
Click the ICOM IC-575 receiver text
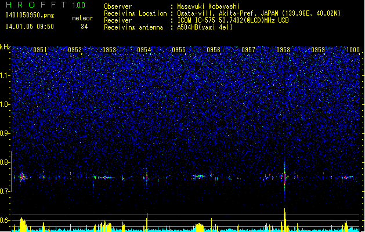[233, 20]
